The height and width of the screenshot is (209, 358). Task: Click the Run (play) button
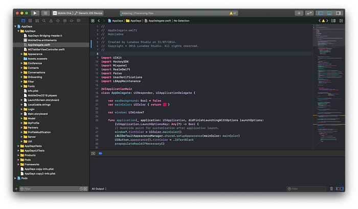(x=35, y=12)
